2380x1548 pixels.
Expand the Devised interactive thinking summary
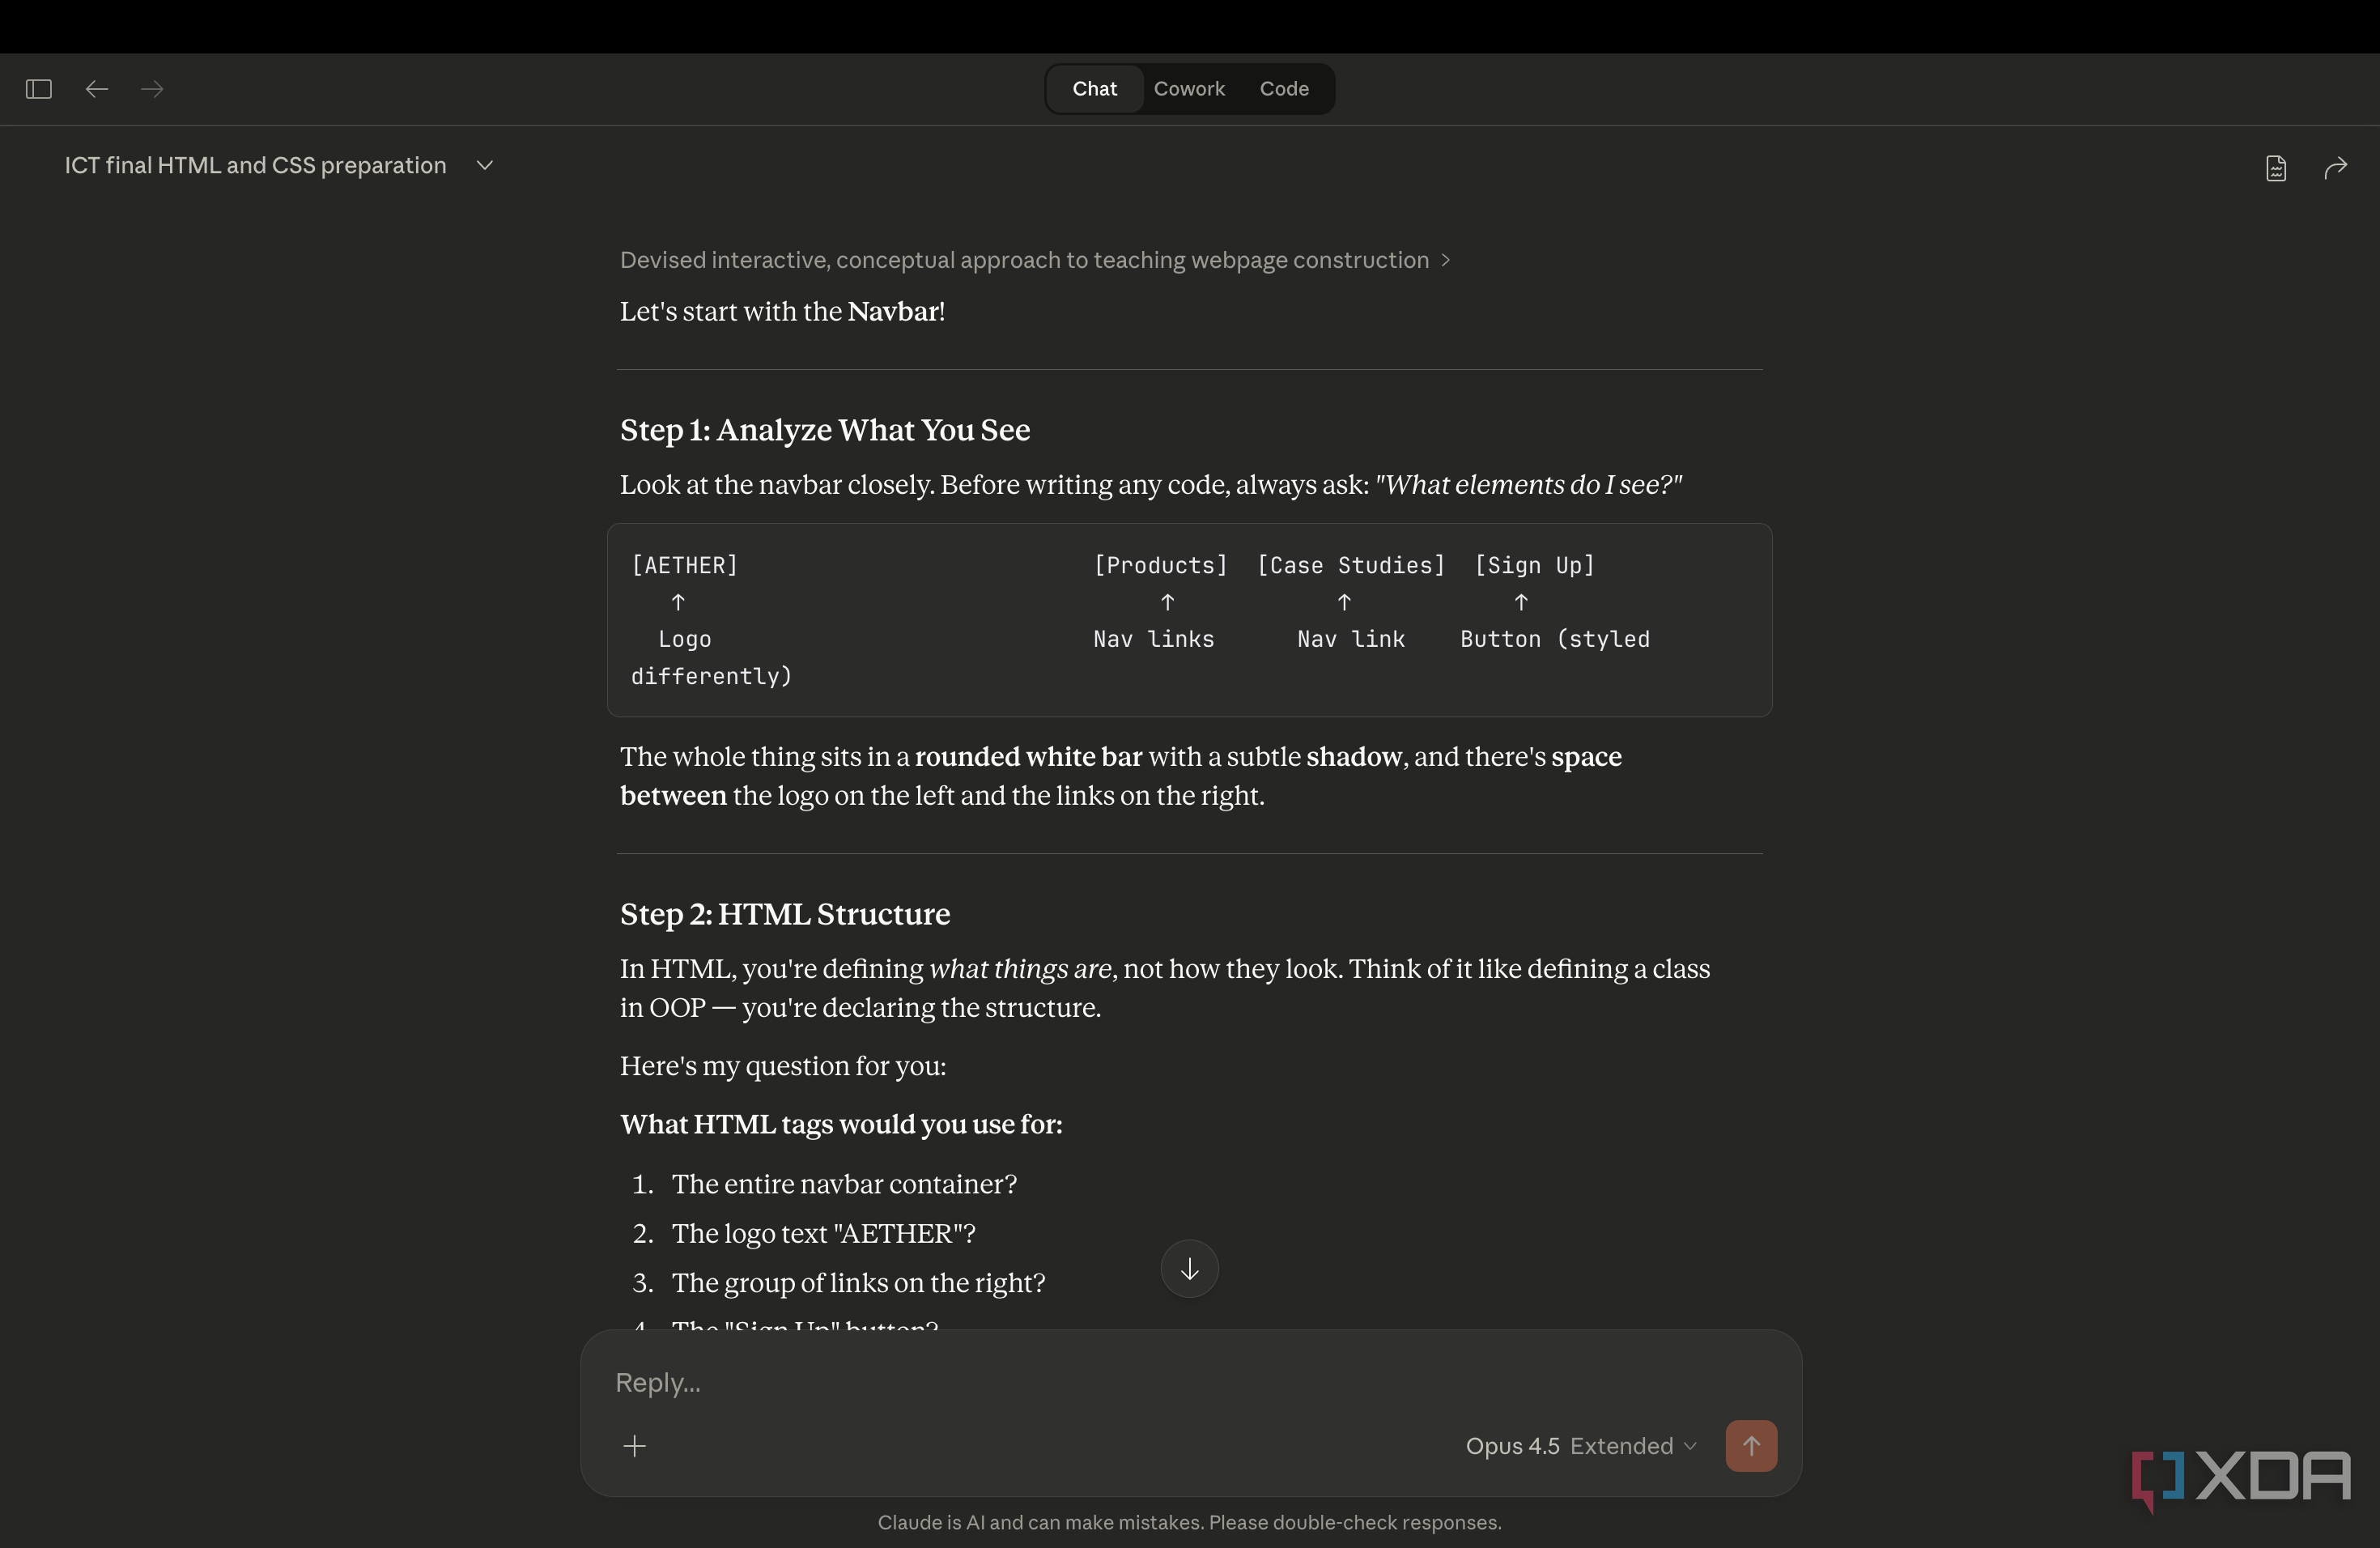pyautogui.click(x=1035, y=260)
